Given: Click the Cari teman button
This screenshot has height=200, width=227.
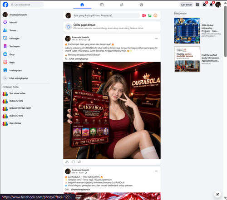Looking at the screenshot, I should click(187, 5).
